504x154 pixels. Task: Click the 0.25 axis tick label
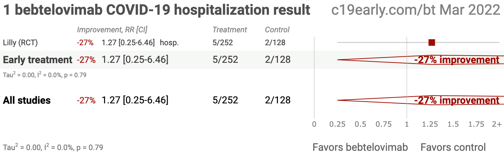pyautogui.click(x=337, y=124)
